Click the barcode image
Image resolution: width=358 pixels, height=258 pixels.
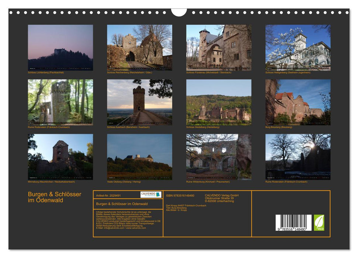[293, 223]
